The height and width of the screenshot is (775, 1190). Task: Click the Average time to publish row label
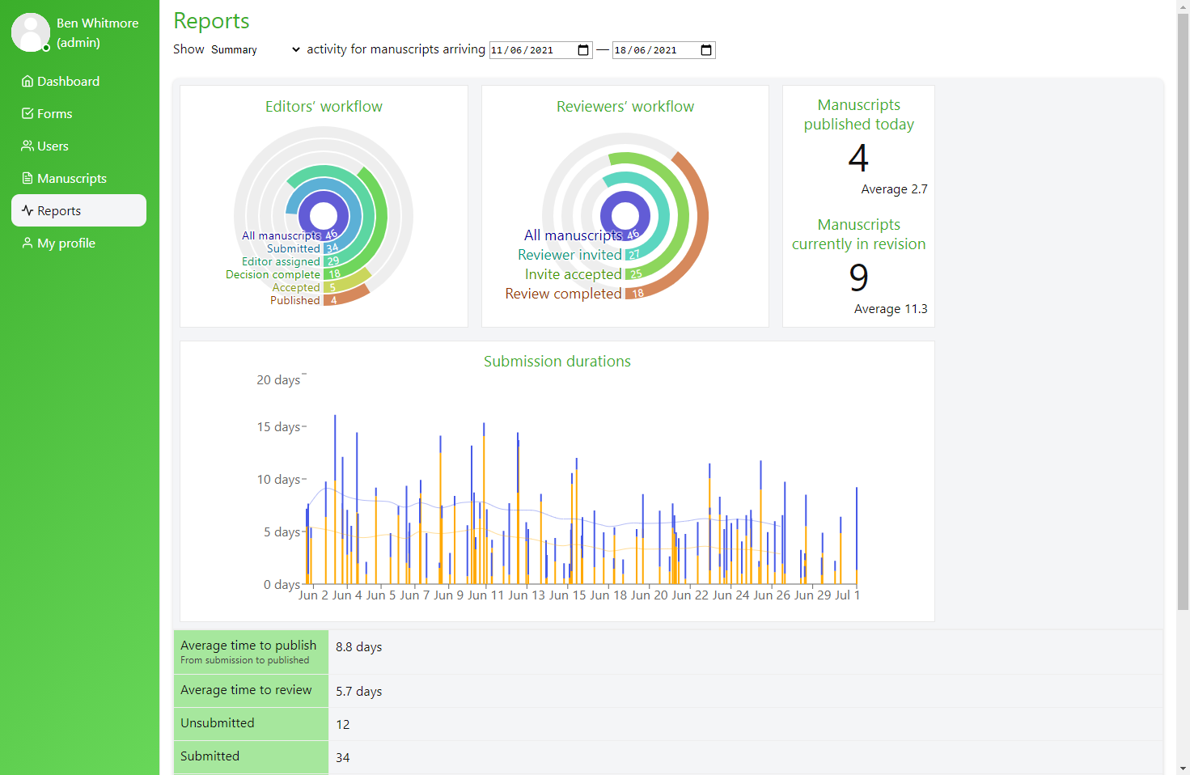248,646
